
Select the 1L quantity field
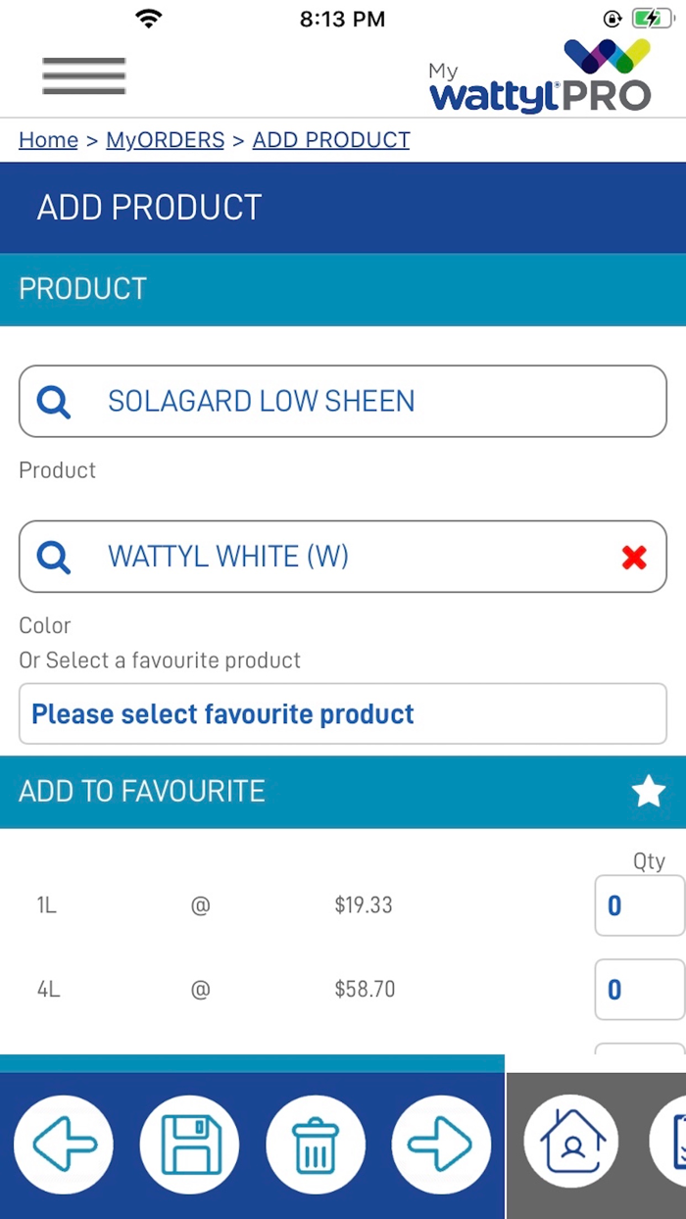(x=639, y=905)
